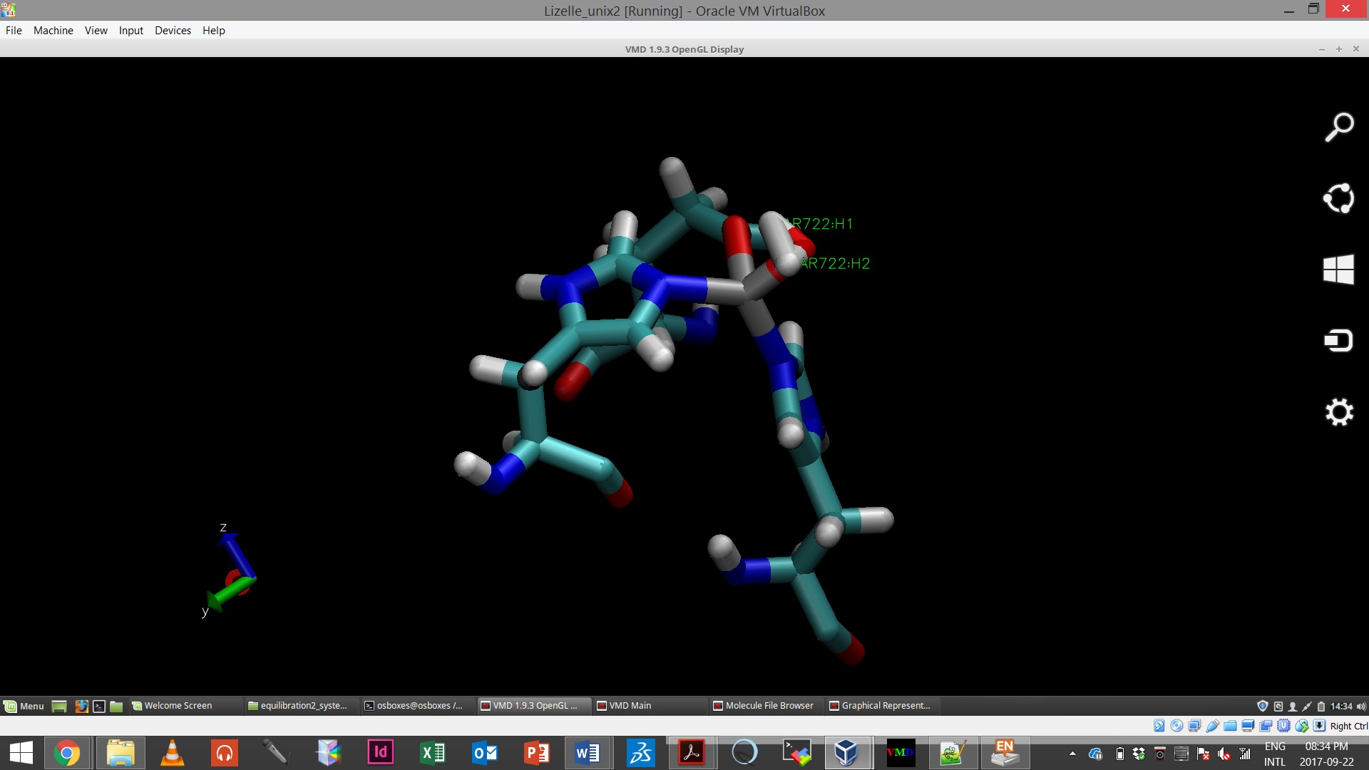
Task: Launch the VMD taskbar icon
Action: (x=900, y=753)
